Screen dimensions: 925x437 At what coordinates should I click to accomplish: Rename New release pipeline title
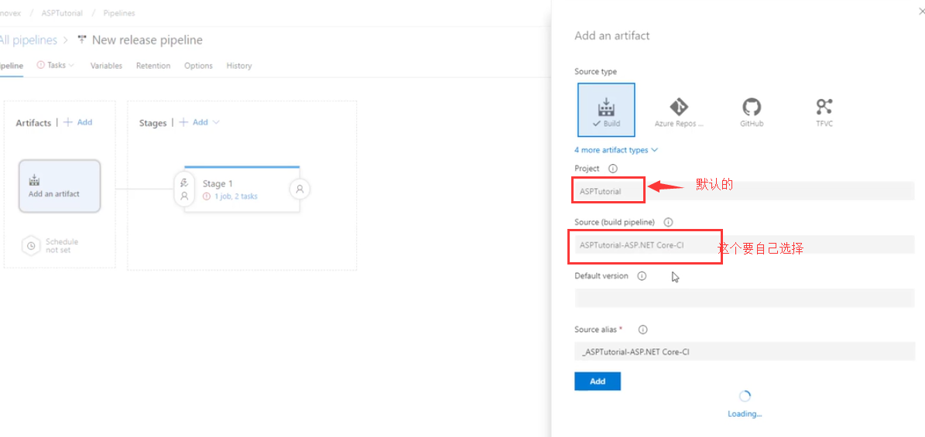click(148, 40)
